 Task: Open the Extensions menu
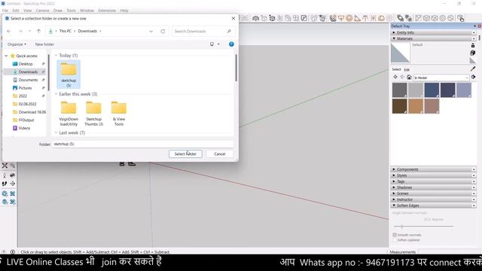(107, 11)
